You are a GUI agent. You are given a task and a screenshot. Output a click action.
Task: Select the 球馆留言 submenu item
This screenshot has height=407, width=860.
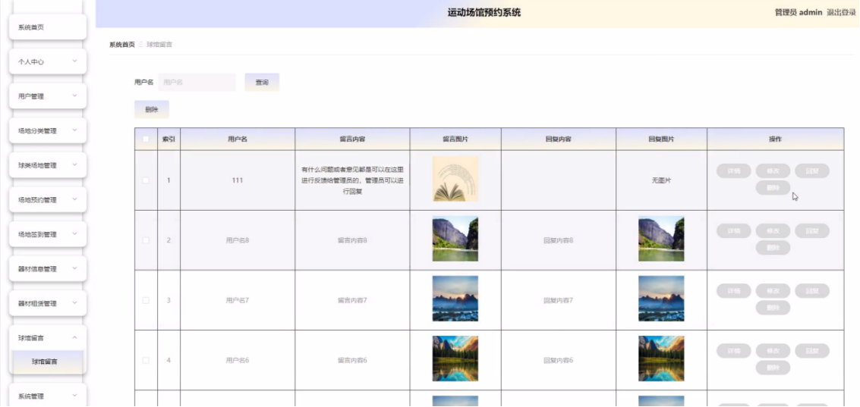(48, 362)
